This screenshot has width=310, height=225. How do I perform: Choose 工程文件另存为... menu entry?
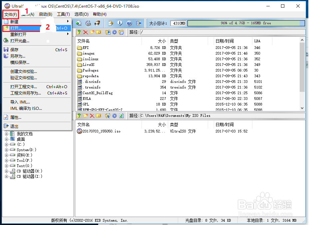[37, 93]
